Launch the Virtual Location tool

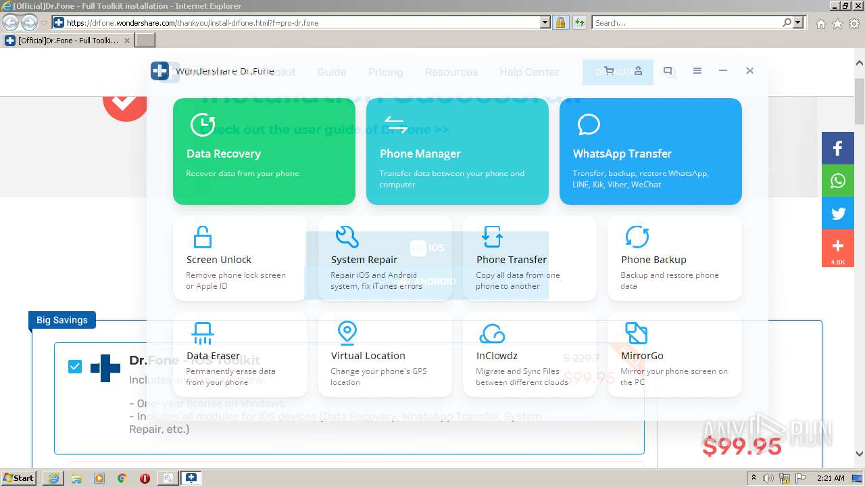tap(385, 354)
